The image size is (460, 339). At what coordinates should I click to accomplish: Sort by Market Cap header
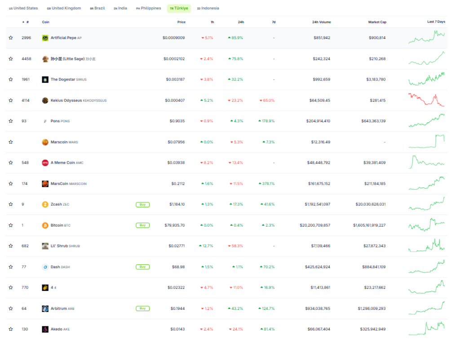coord(377,22)
